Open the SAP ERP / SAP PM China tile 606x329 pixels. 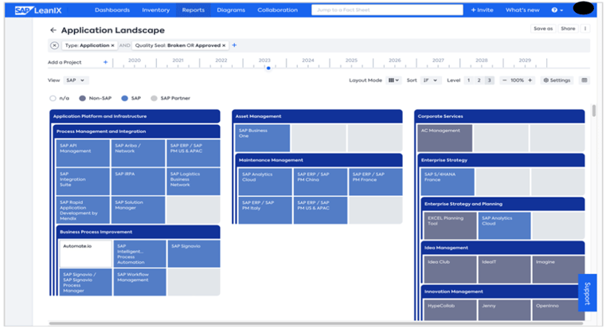(x=320, y=182)
